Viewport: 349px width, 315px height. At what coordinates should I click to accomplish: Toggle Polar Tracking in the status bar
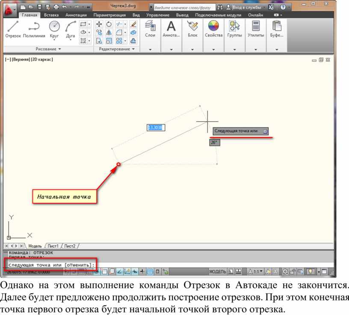[x=97, y=272]
